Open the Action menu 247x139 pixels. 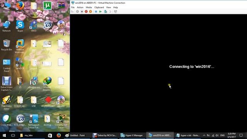[80, 7]
